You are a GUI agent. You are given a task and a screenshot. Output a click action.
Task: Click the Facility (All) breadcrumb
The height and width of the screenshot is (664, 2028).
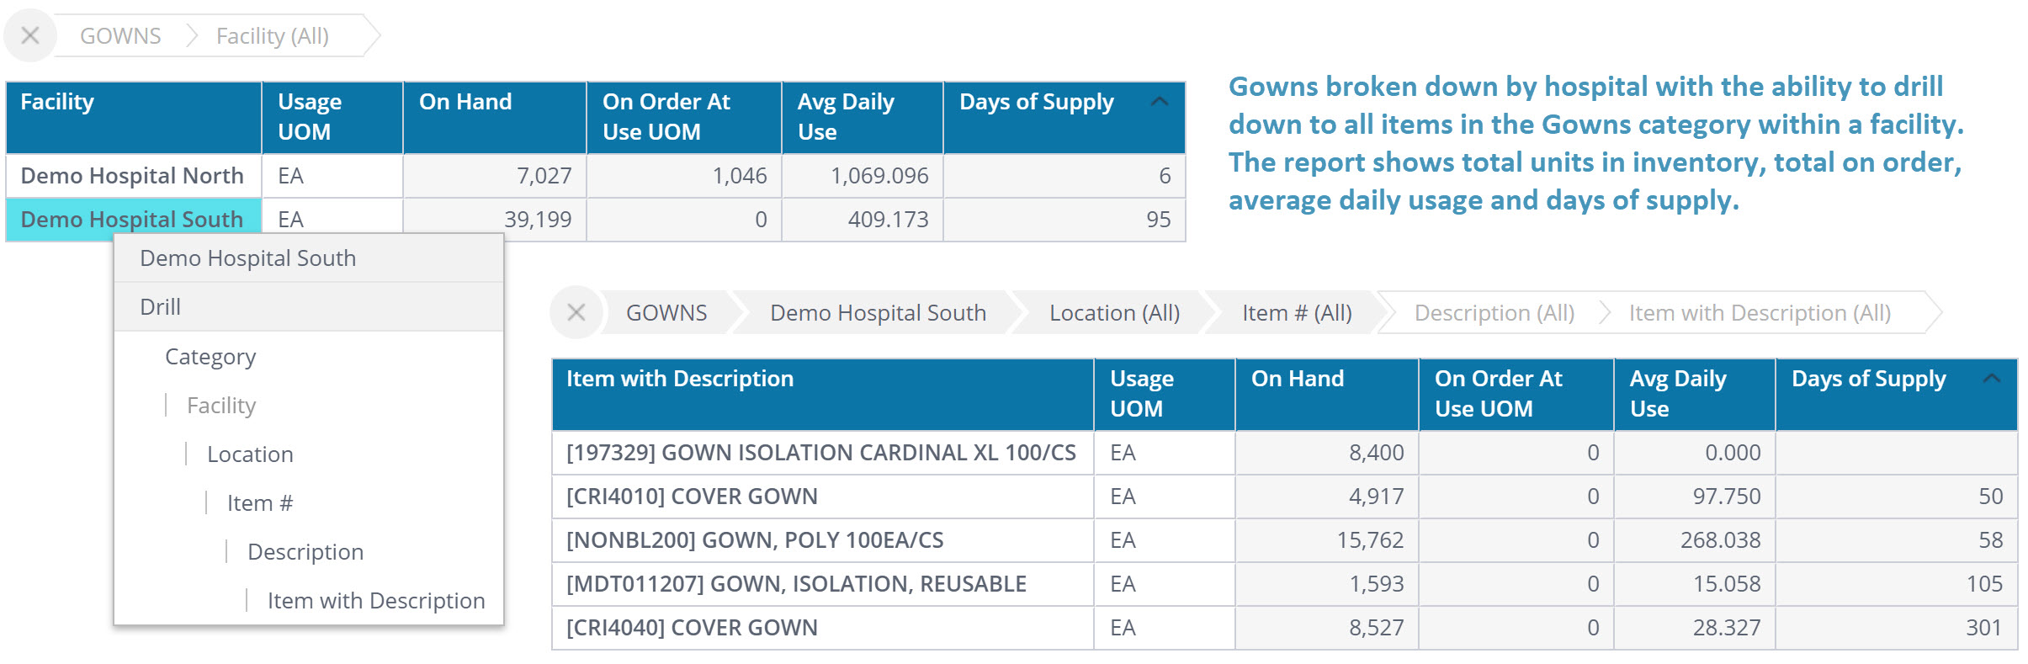coord(272,36)
